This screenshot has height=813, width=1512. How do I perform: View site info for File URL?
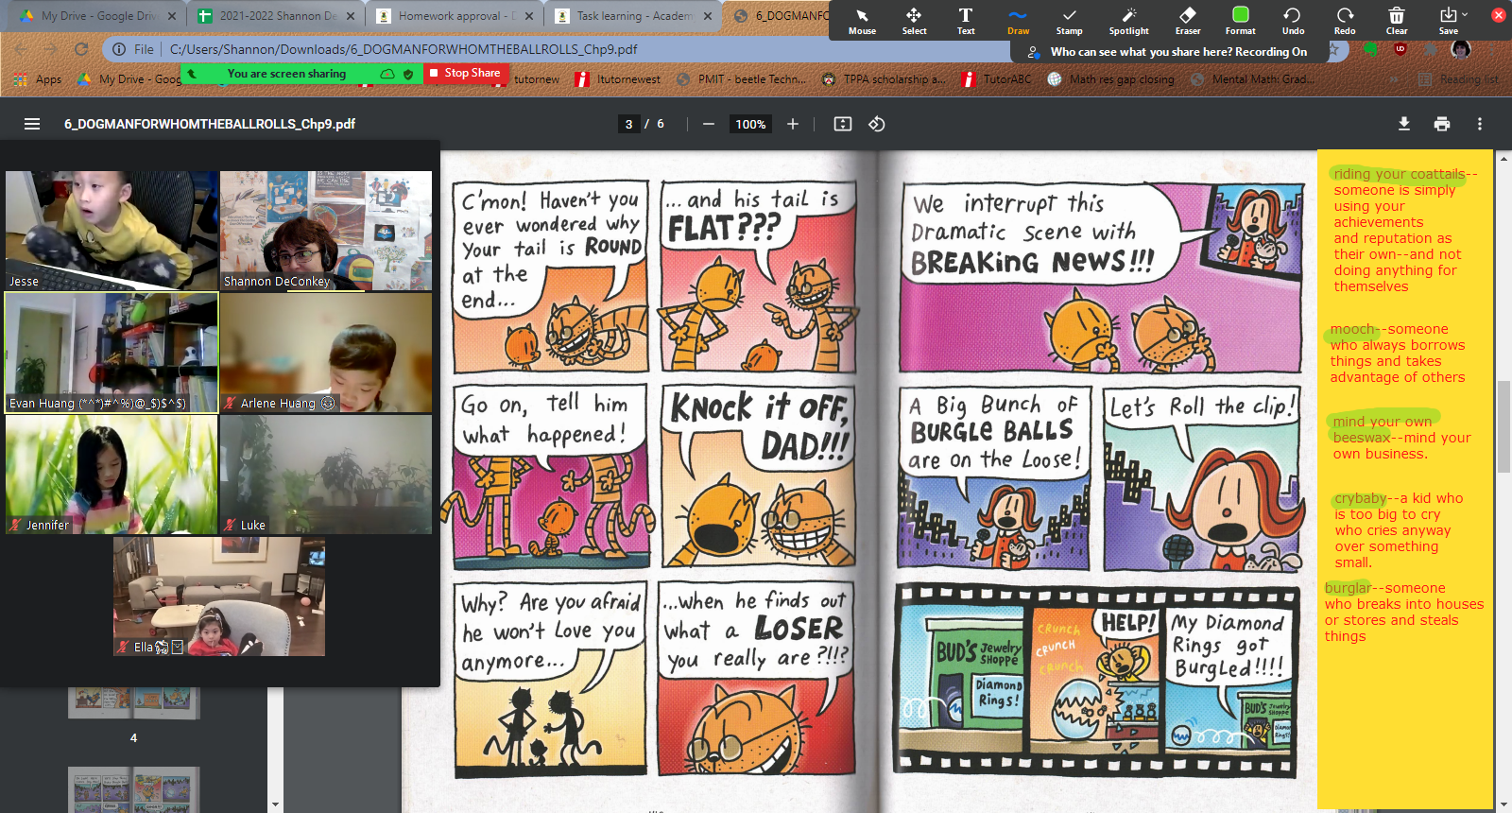click(x=132, y=49)
